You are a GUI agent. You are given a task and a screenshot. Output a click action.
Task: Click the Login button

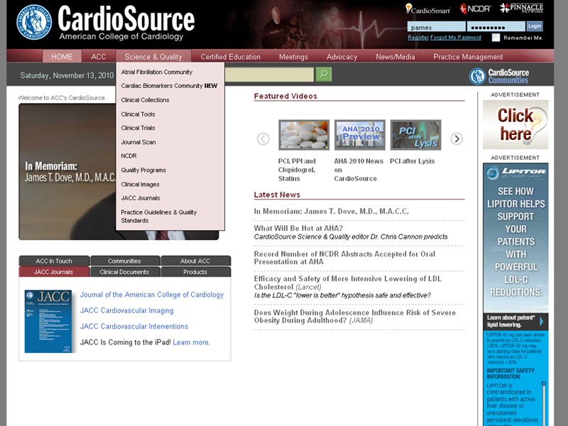click(535, 26)
